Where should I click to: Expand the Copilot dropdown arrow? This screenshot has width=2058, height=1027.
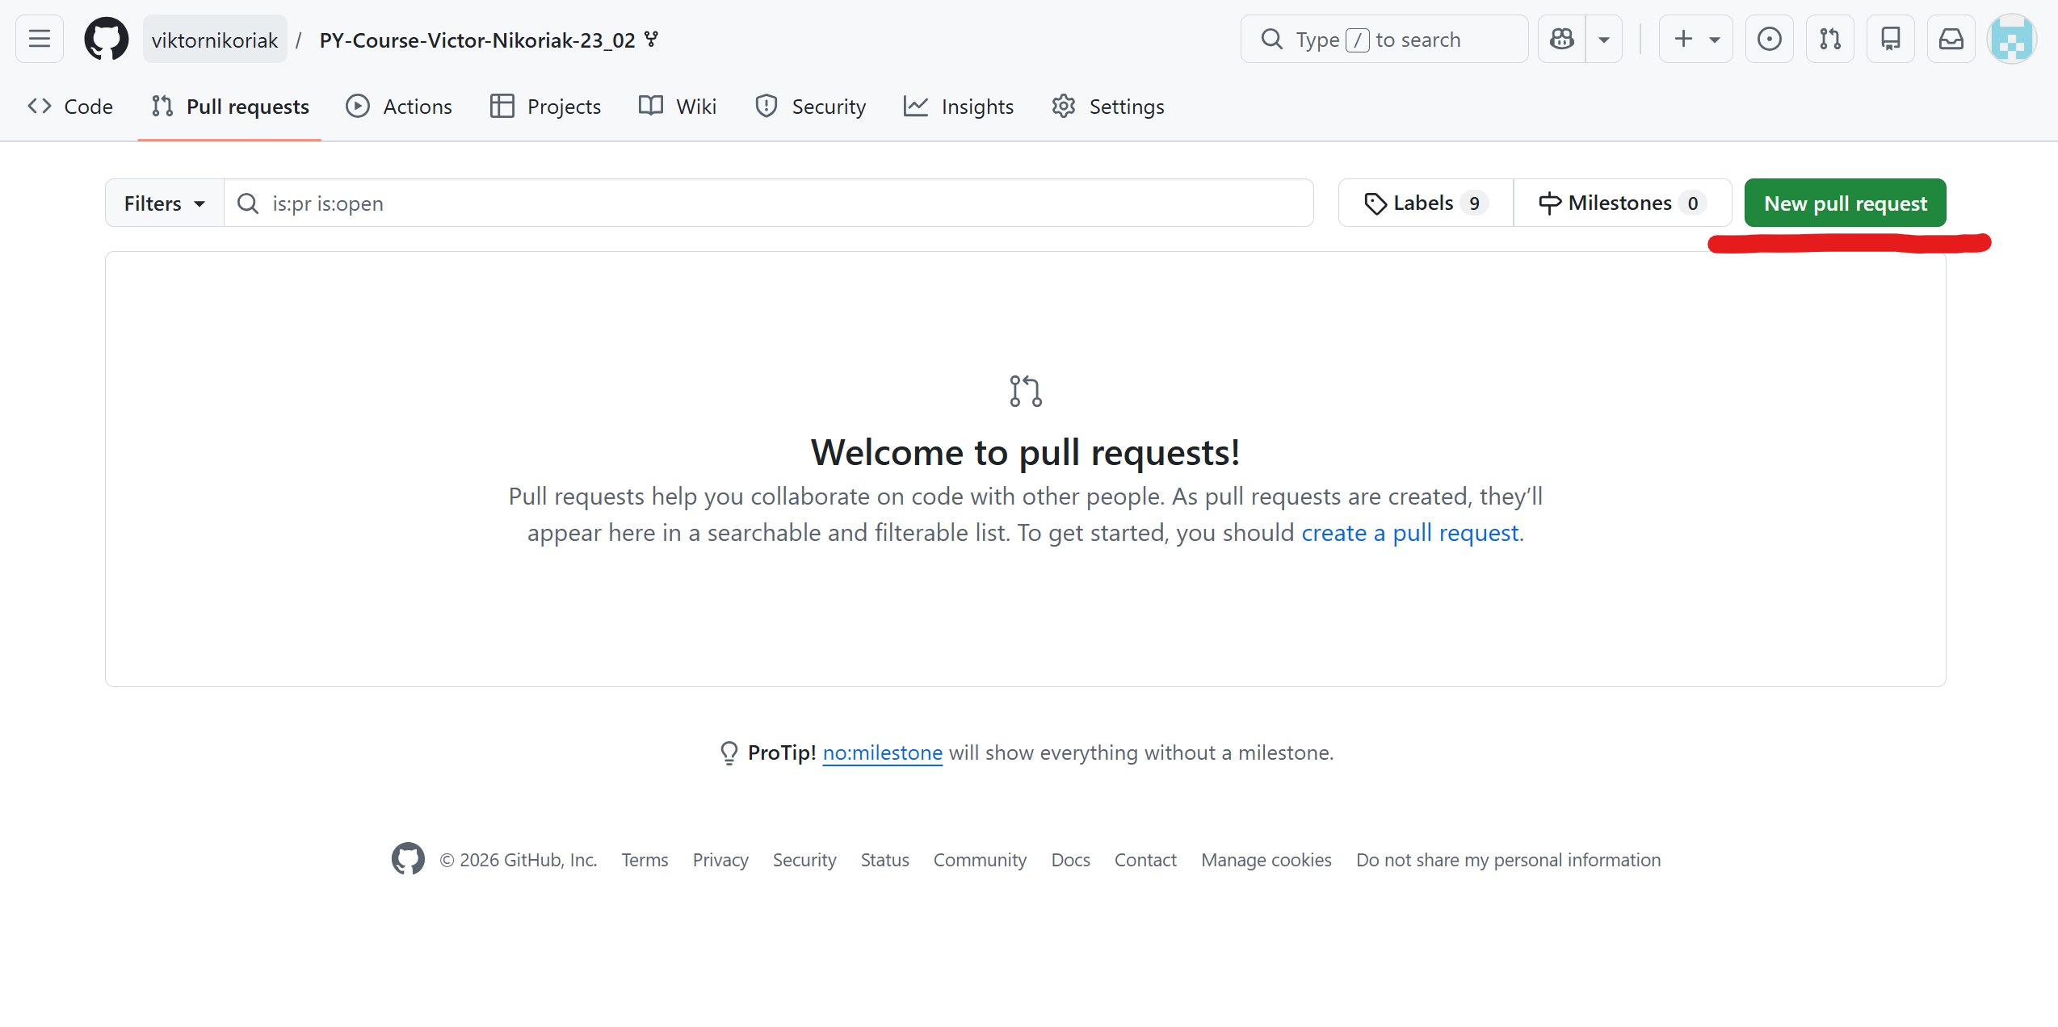1604,39
